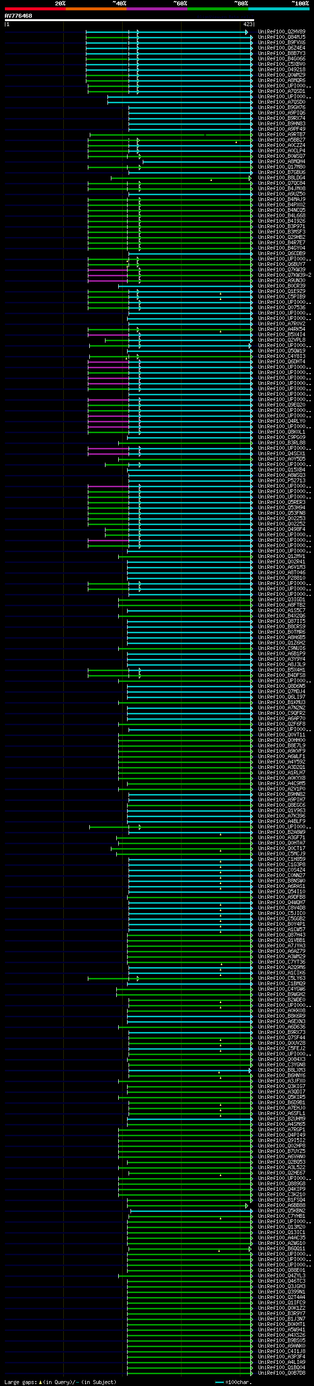Select hit label UniRef100_Q0VT11
Viewport: 314px width, 1386px height.
coord(282,735)
